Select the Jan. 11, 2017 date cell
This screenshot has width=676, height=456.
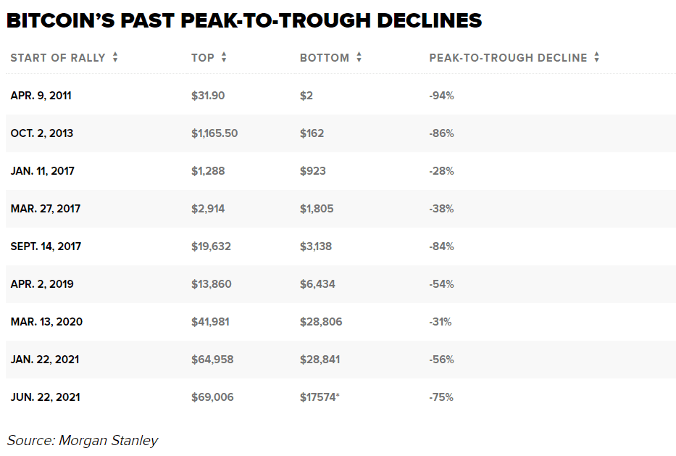(42, 171)
